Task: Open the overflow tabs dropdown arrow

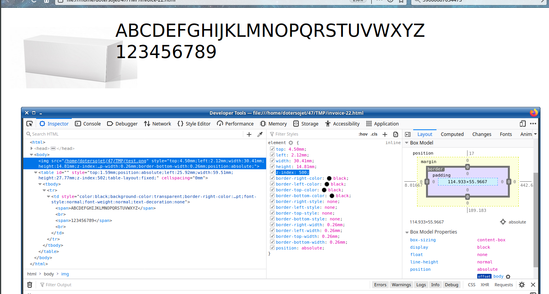Action: click(535, 134)
